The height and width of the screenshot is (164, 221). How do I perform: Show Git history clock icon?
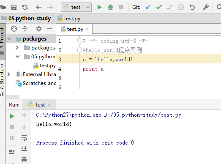(181, 7)
